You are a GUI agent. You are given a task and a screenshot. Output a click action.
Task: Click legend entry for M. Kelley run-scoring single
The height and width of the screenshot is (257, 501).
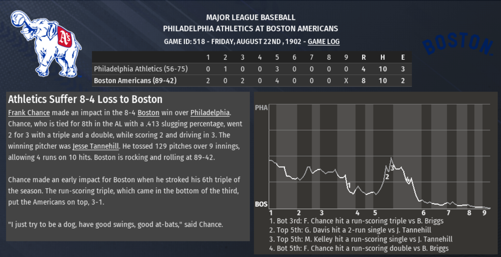point(361,240)
